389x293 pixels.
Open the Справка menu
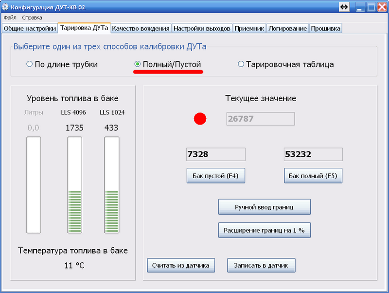32,18
